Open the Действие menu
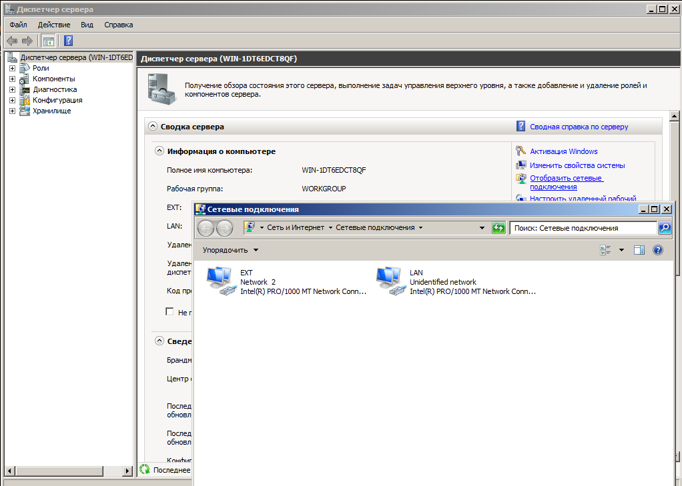 [x=54, y=25]
